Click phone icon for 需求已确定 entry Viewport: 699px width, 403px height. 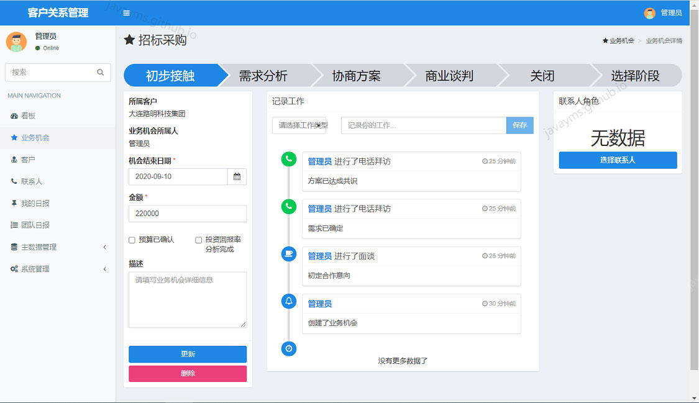pyautogui.click(x=289, y=206)
